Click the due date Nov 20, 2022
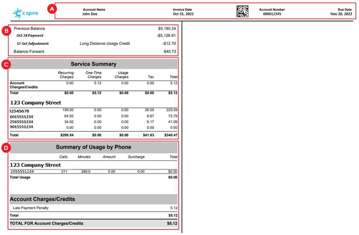Screen dimensions: 359x235 [x=341, y=14]
